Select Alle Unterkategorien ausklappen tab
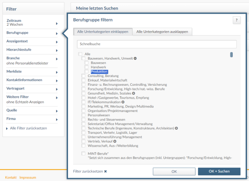249x181 pixels. tap(162, 32)
